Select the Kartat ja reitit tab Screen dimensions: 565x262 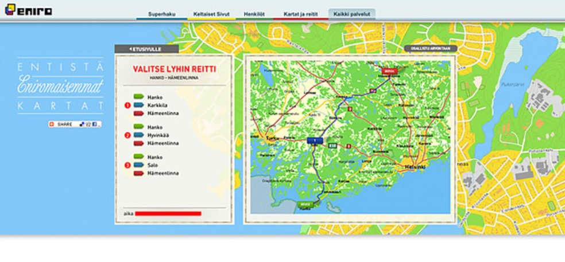(x=300, y=13)
